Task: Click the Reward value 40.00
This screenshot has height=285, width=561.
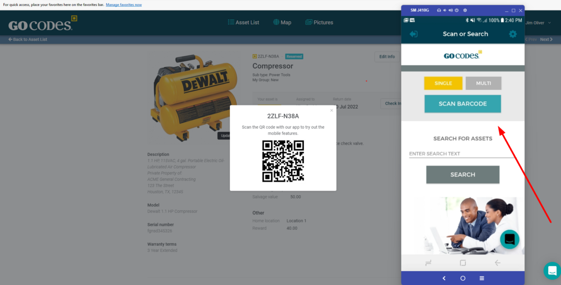Action: (x=292, y=228)
